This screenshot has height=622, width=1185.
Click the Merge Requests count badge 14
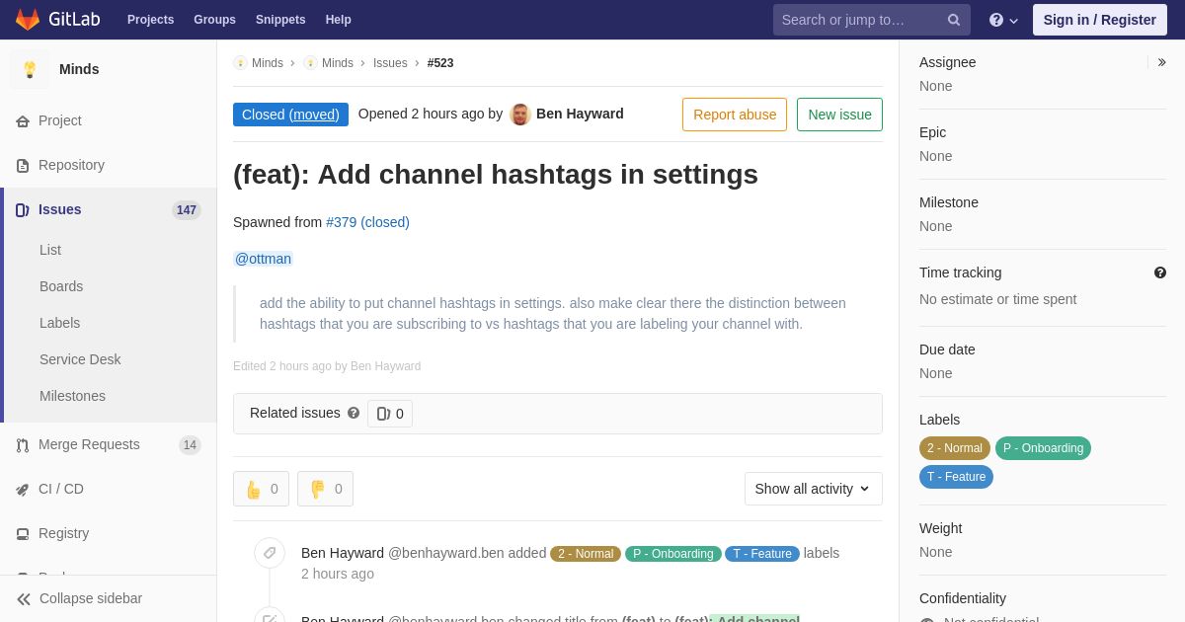pos(190,445)
